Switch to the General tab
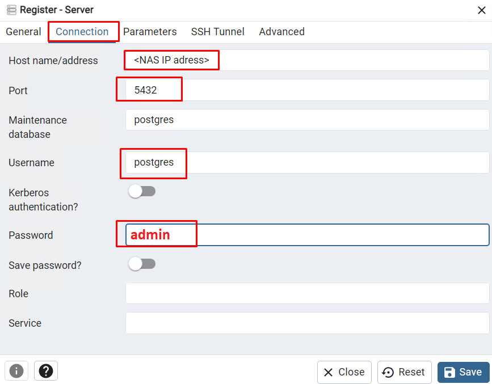Screen dimensions: 492x384 point(23,32)
